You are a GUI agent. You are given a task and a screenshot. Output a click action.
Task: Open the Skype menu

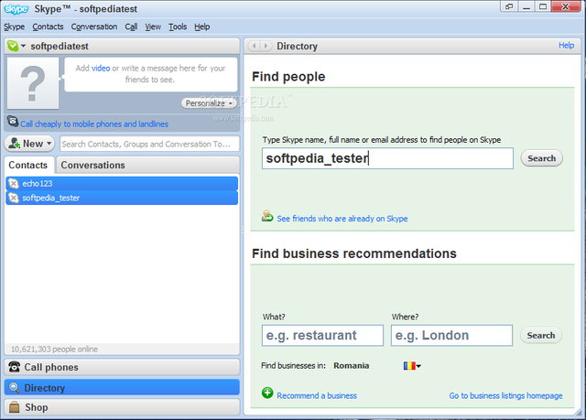pos(15,27)
